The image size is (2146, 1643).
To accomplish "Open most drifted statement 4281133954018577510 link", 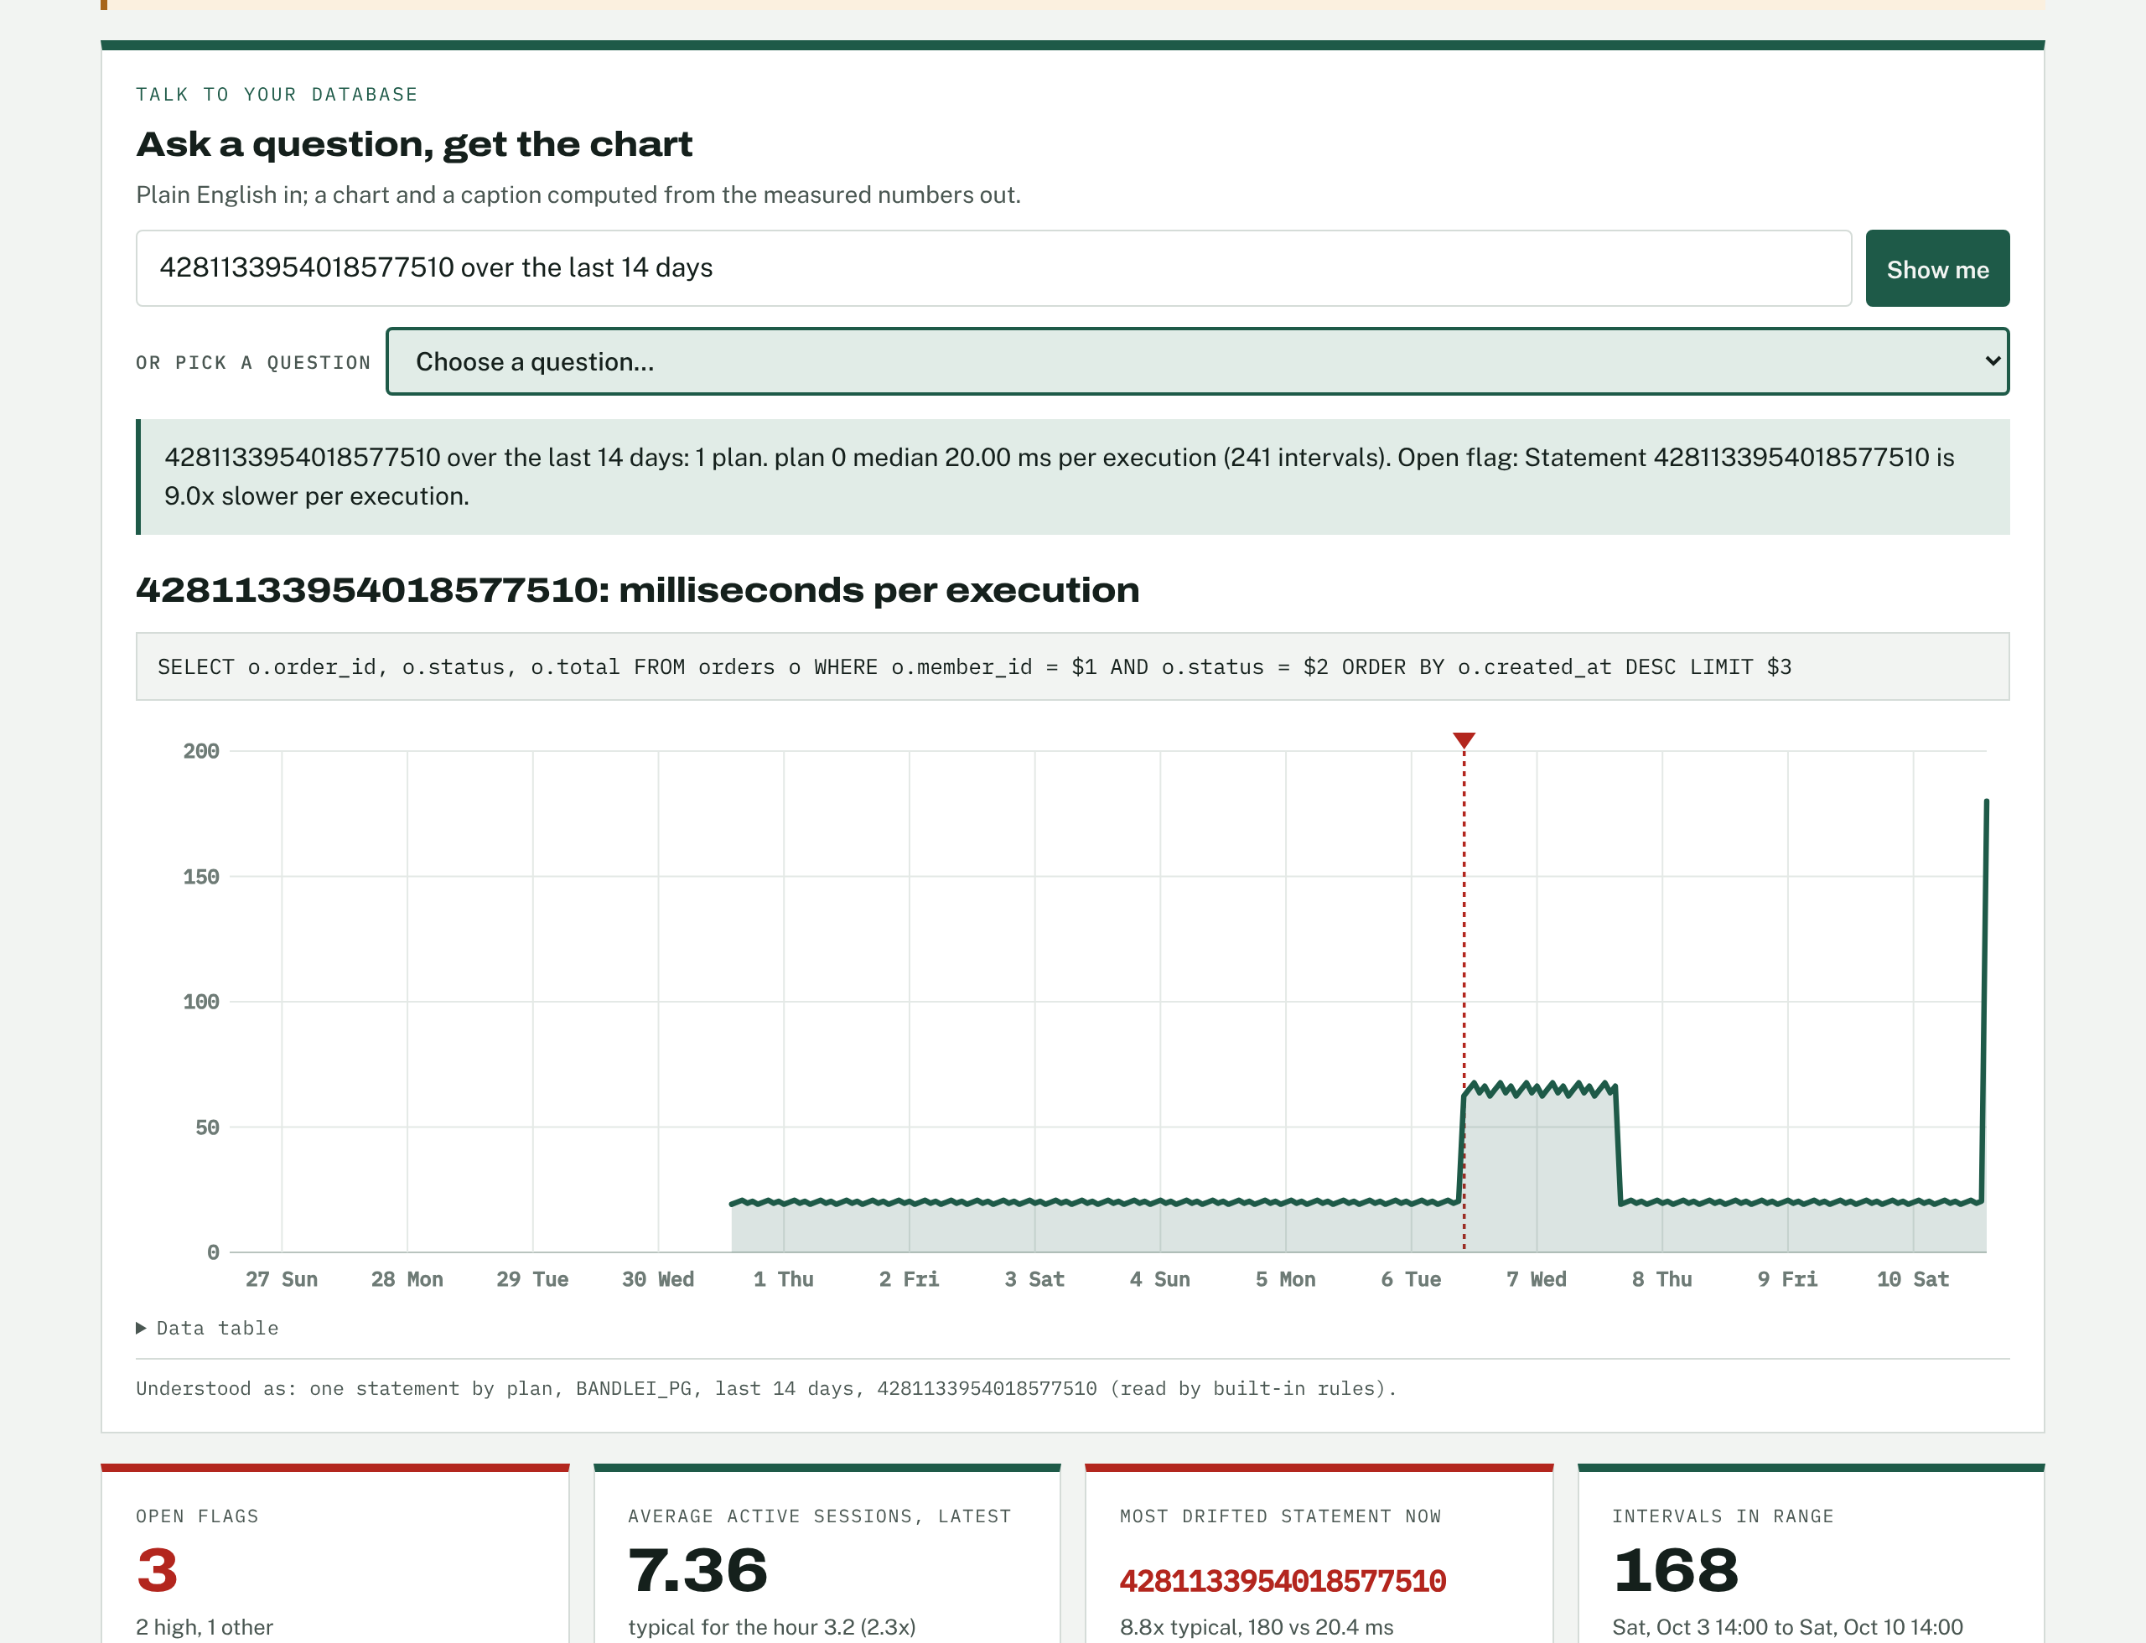I will pos(1283,1581).
